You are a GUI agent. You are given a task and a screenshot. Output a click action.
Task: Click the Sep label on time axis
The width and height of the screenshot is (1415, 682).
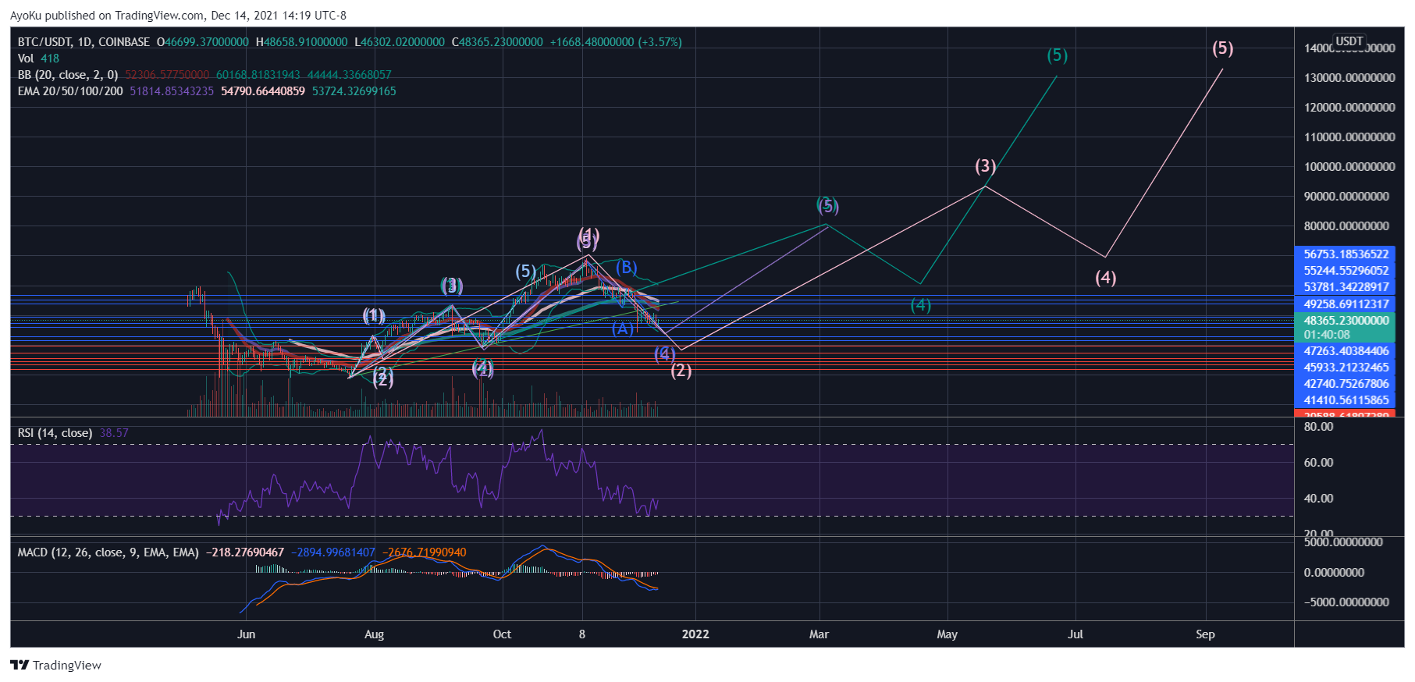(1205, 634)
